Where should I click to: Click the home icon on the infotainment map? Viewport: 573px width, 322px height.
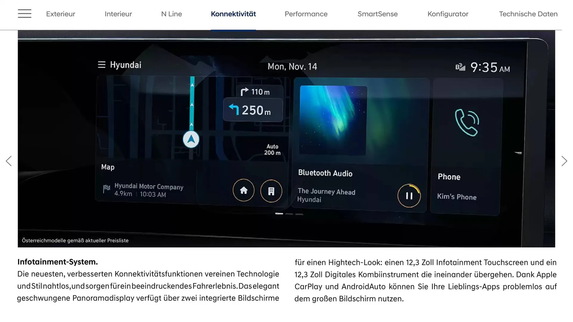click(x=244, y=191)
